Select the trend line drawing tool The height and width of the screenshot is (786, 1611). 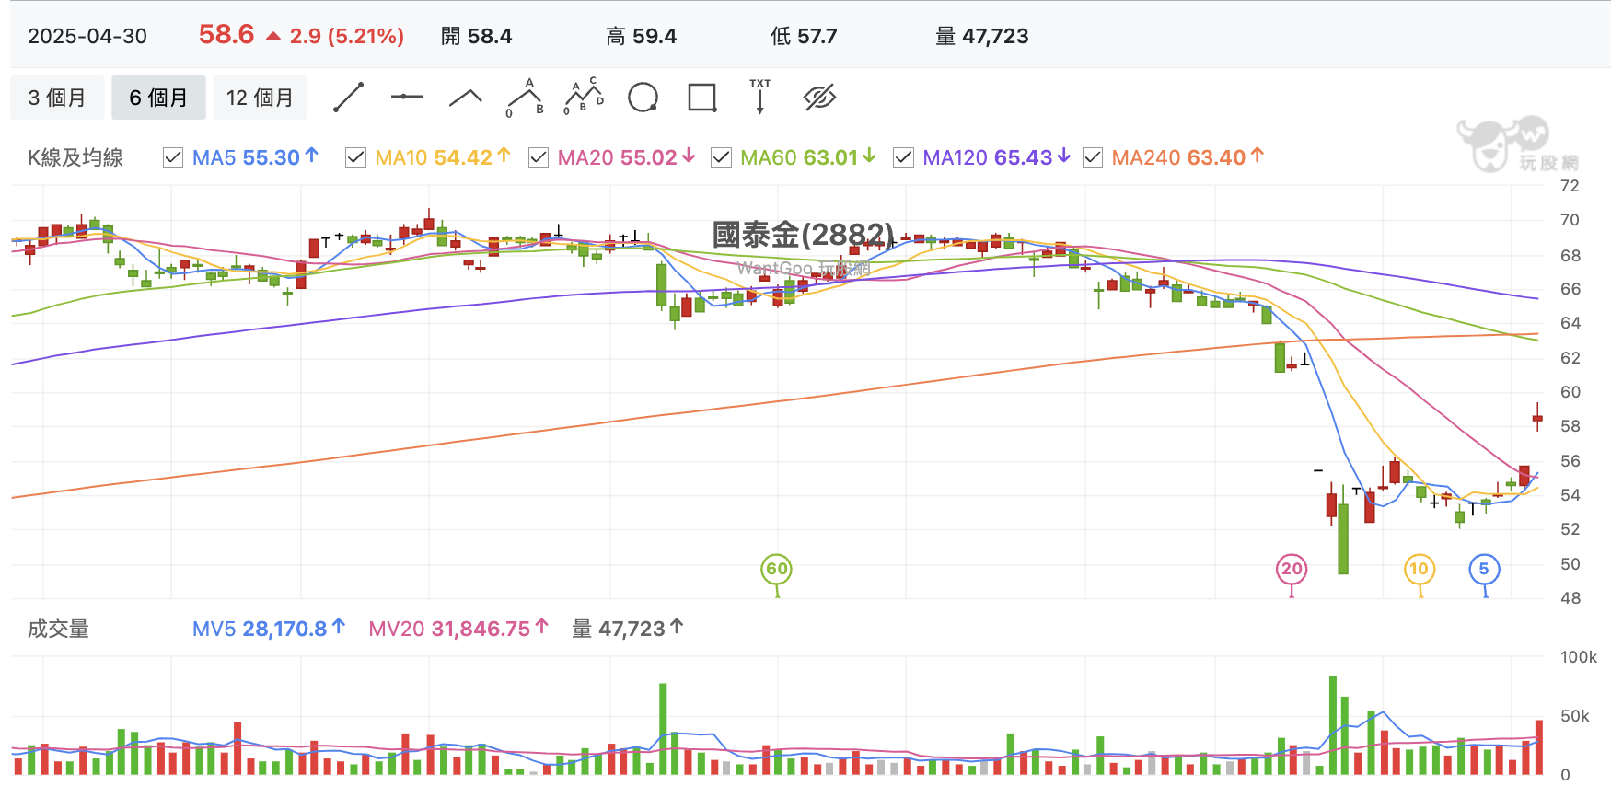[x=348, y=97]
